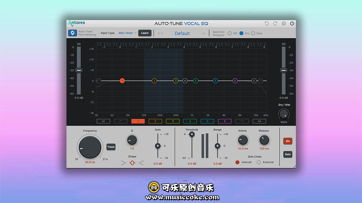Click the redo arrow icon
Screen dimensions: 362x203
click(x=275, y=24)
